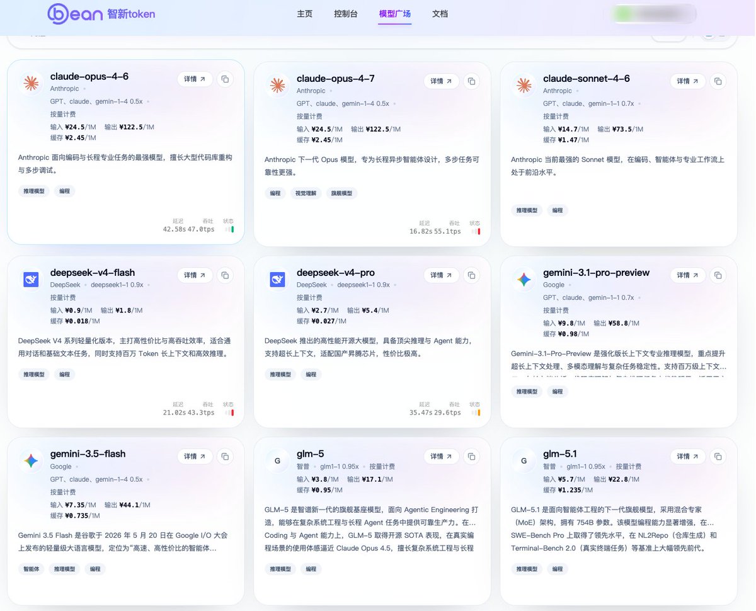Click 旗舰模型 tag on claude-opus-4-7 card

(x=342, y=193)
